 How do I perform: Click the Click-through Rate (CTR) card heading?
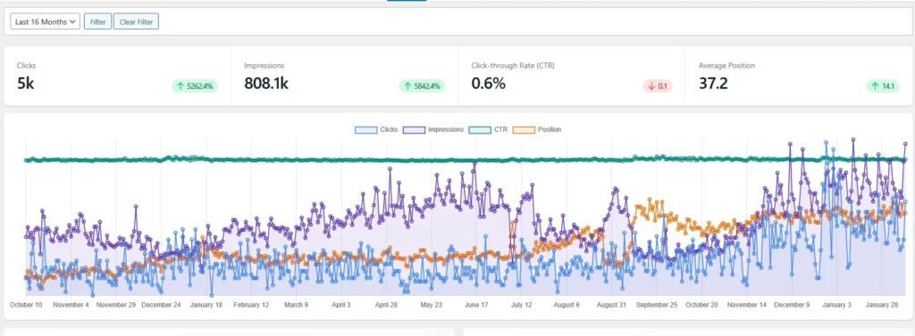(x=513, y=66)
